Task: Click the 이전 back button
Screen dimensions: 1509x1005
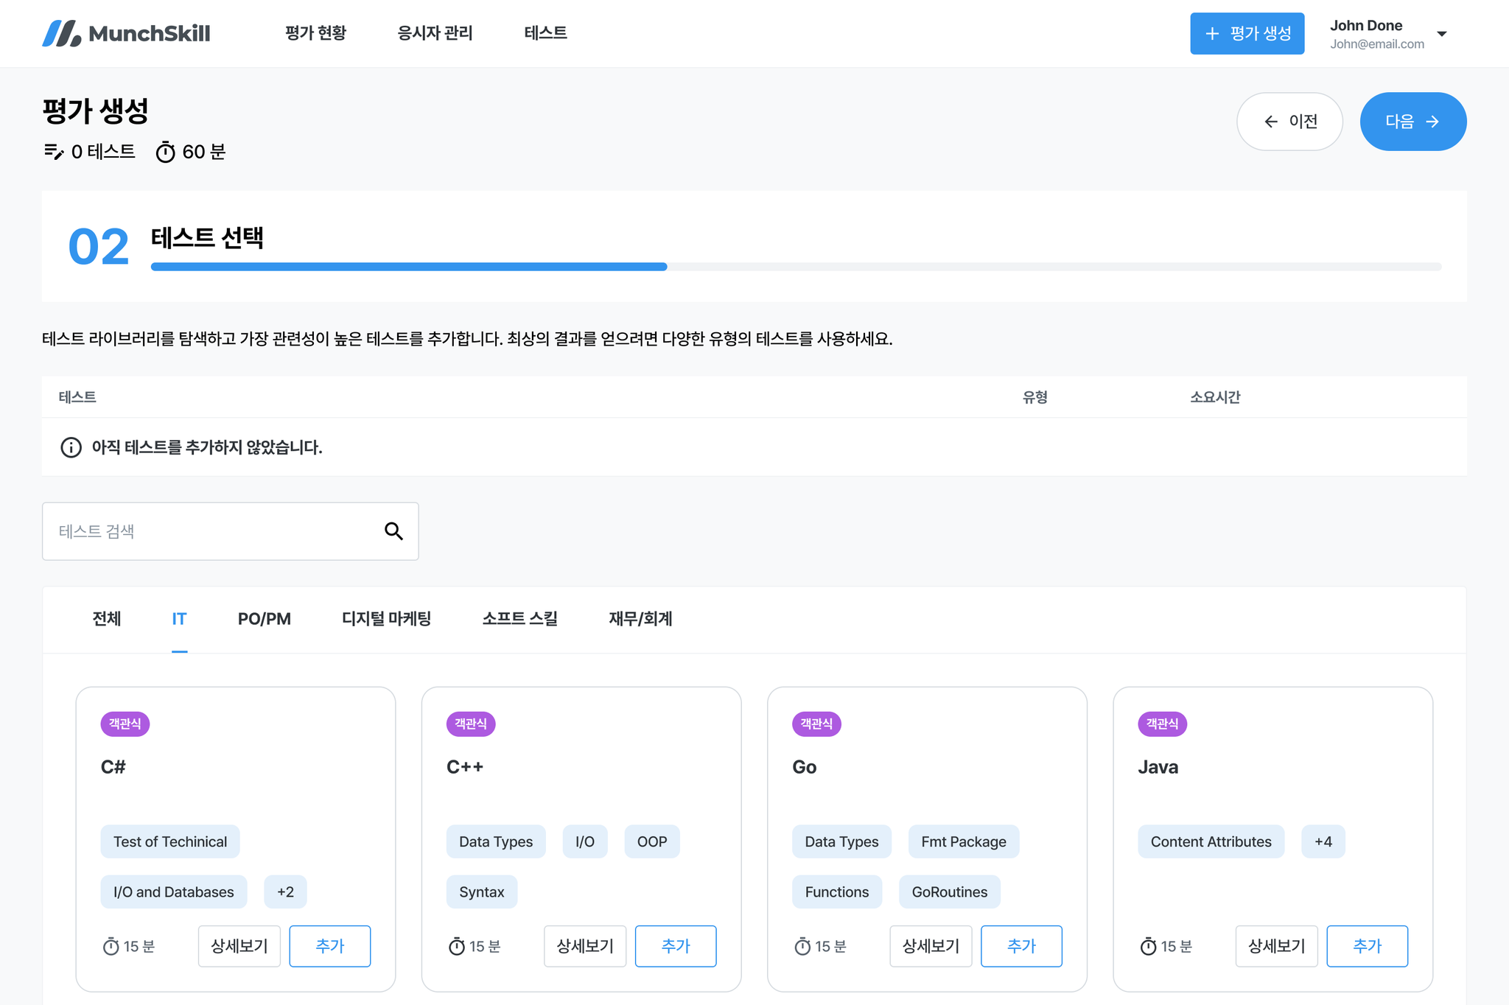Action: coord(1289,122)
